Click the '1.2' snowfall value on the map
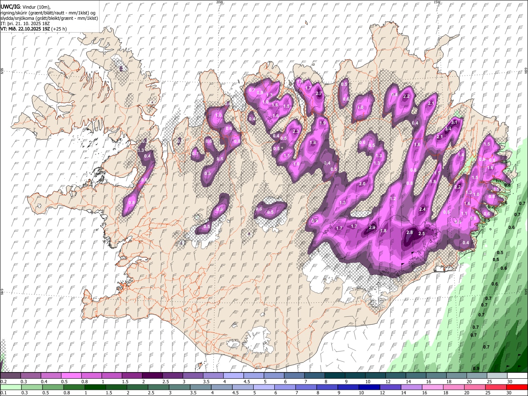 pyautogui.click(x=393, y=199)
